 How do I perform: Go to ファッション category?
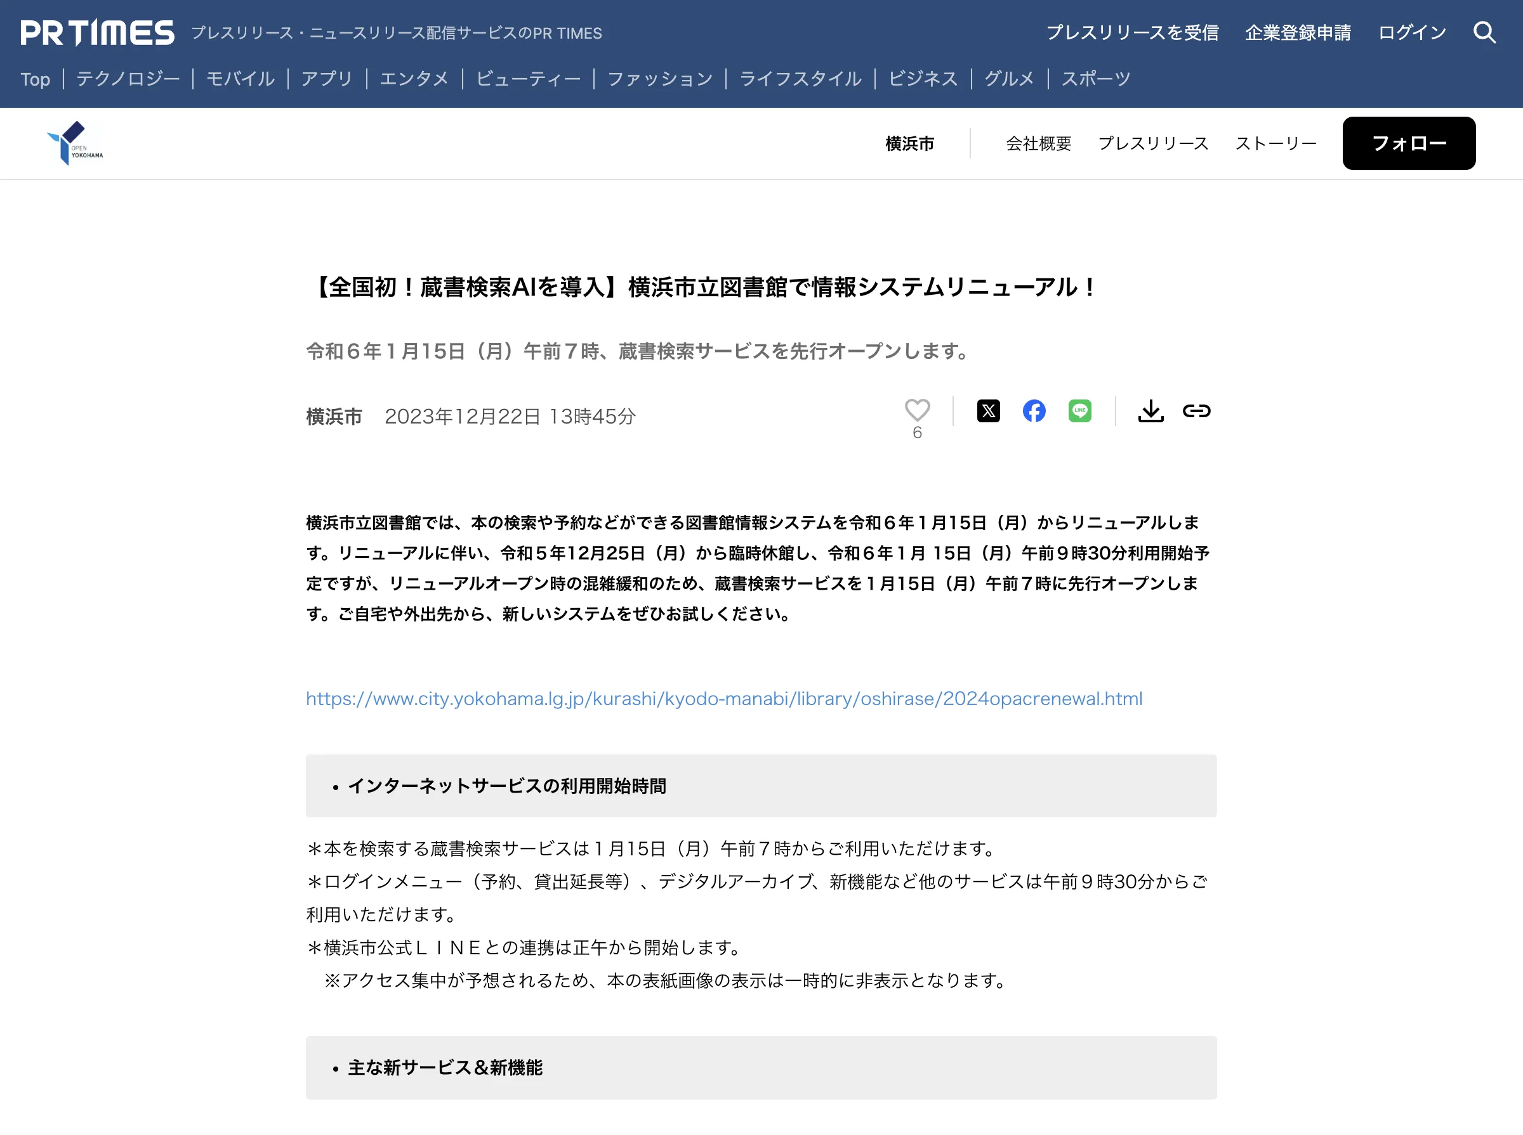coord(660,79)
